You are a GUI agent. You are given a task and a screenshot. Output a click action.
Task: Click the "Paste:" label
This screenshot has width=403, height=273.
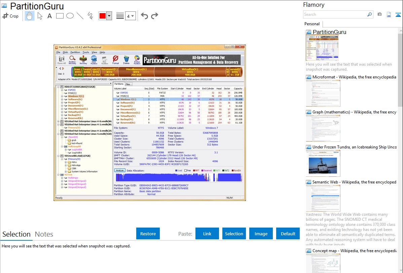tap(185, 234)
